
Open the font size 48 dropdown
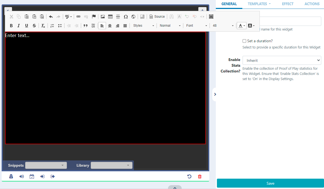tap(223, 26)
